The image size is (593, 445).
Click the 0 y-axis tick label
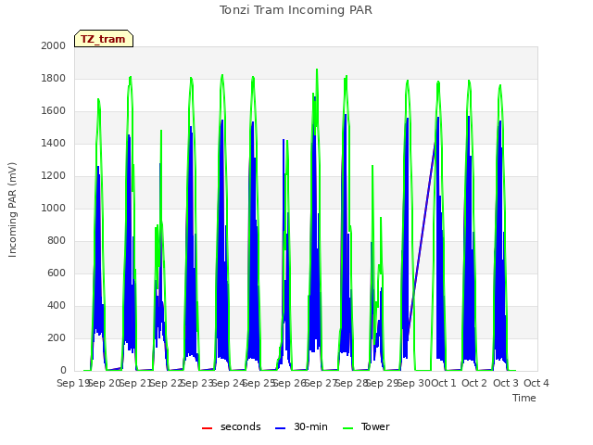click(x=63, y=371)
